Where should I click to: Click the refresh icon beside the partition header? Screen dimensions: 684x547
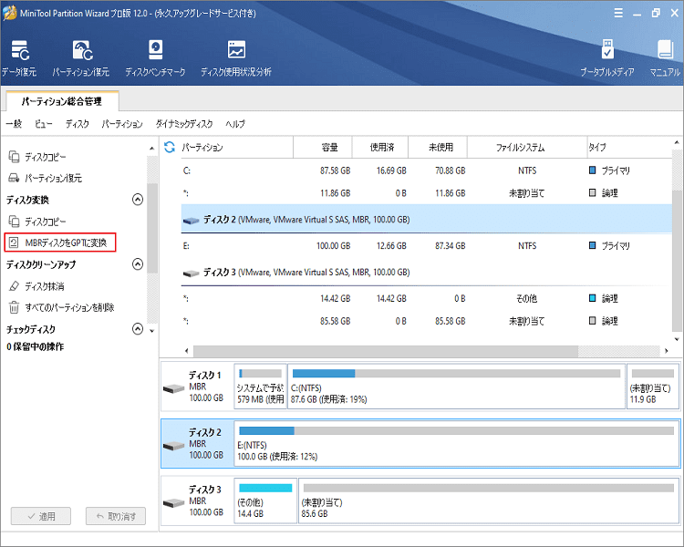(x=170, y=148)
